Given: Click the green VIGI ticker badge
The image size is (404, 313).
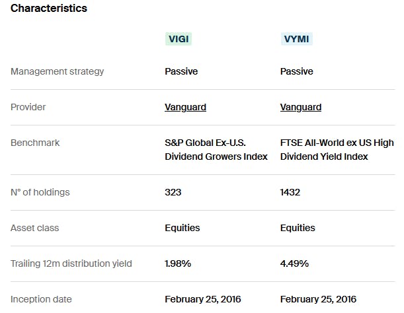Looking at the screenshot, I should click(x=179, y=39).
